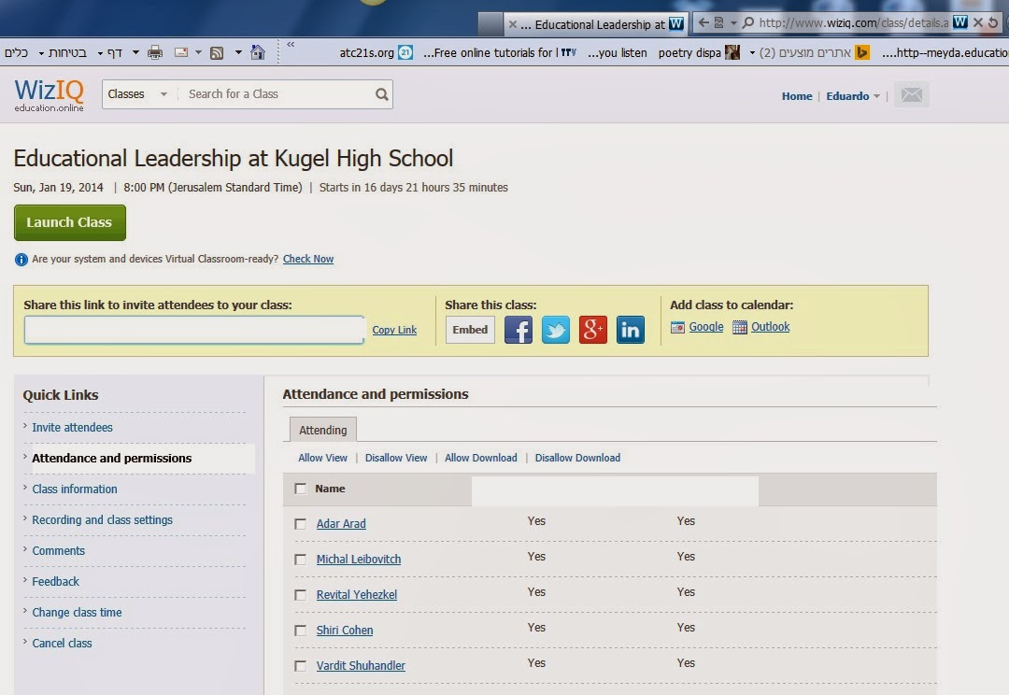1009x695 pixels.
Task: Click Allow Download
Action: coord(481,458)
